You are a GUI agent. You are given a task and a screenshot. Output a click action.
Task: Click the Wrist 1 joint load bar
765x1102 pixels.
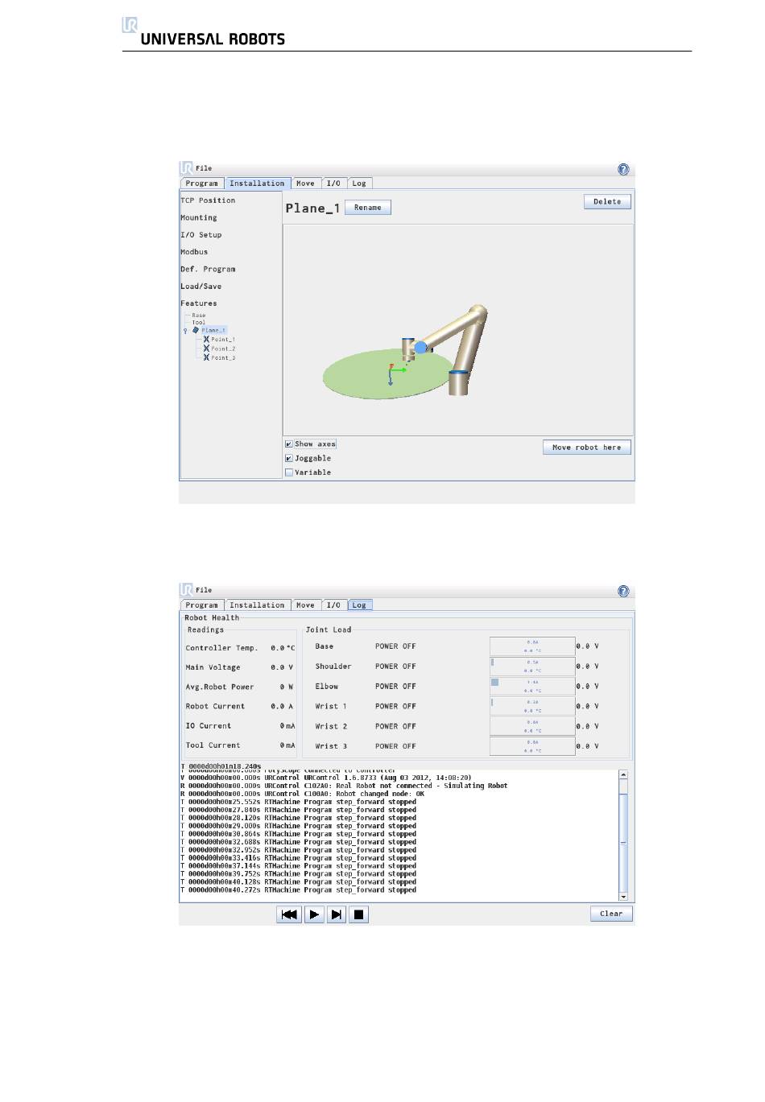532,706
